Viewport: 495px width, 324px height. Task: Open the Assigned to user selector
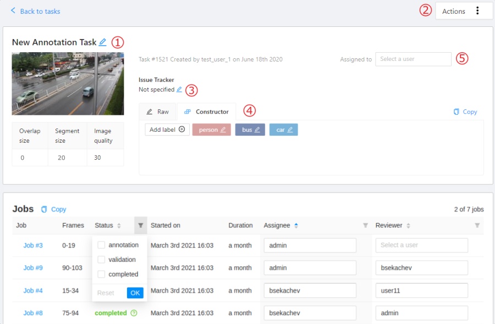413,59
